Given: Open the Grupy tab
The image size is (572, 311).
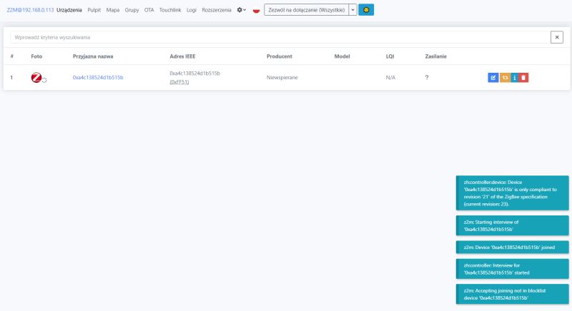Looking at the screenshot, I should [132, 10].
